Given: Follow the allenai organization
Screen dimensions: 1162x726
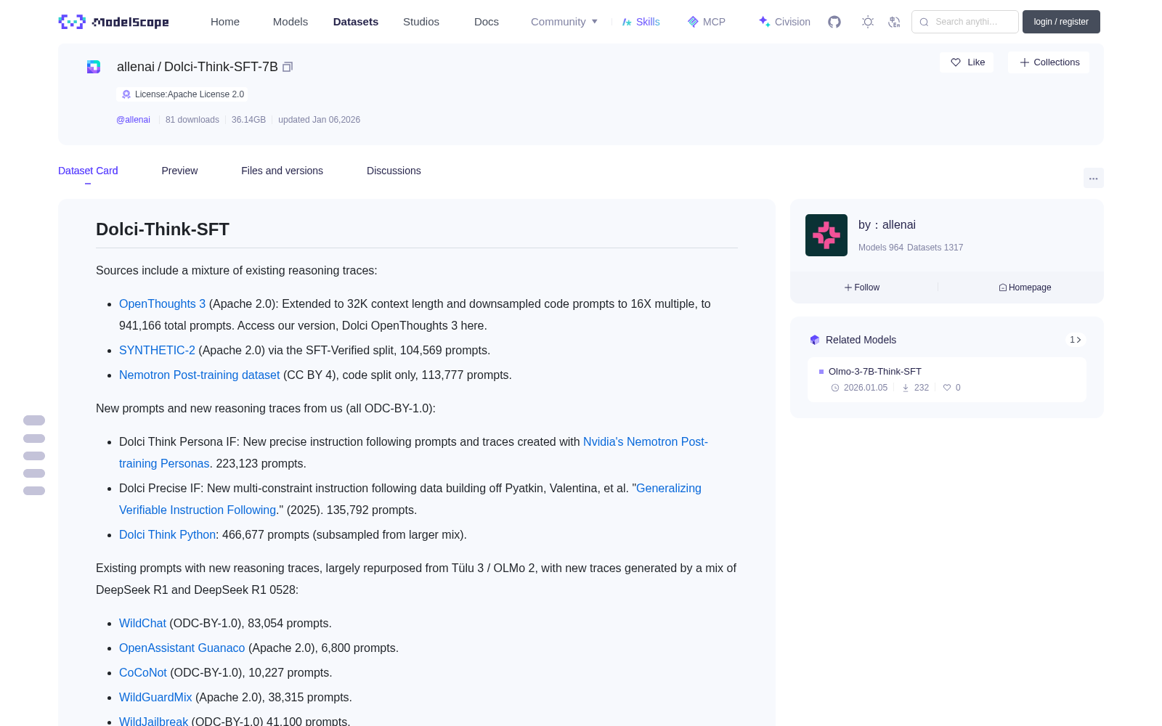Looking at the screenshot, I should click(x=862, y=287).
